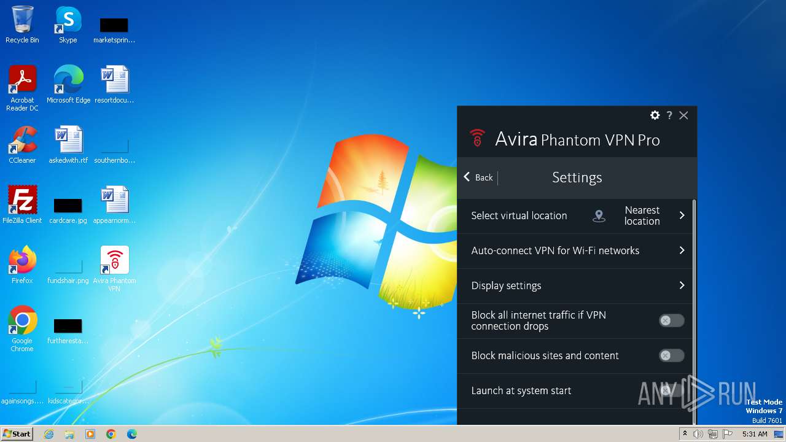Screen dimensions: 786x442
Task: Select the fundshair.png file
Action: point(68,271)
